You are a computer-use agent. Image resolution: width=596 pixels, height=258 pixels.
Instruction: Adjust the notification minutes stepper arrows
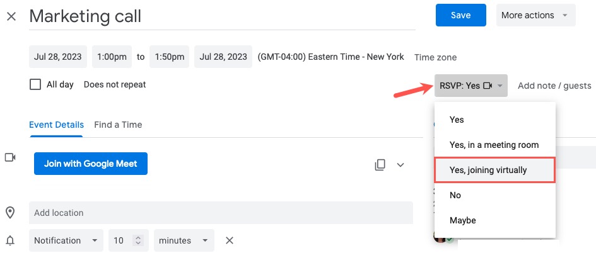138,240
